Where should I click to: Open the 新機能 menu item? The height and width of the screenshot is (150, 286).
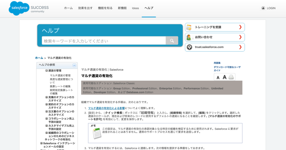[x=122, y=8]
